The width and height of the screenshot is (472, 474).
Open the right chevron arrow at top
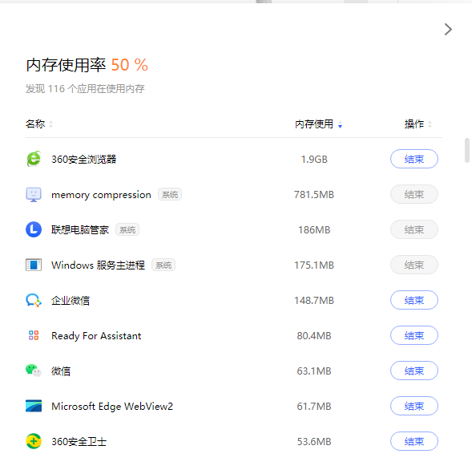[x=448, y=30]
